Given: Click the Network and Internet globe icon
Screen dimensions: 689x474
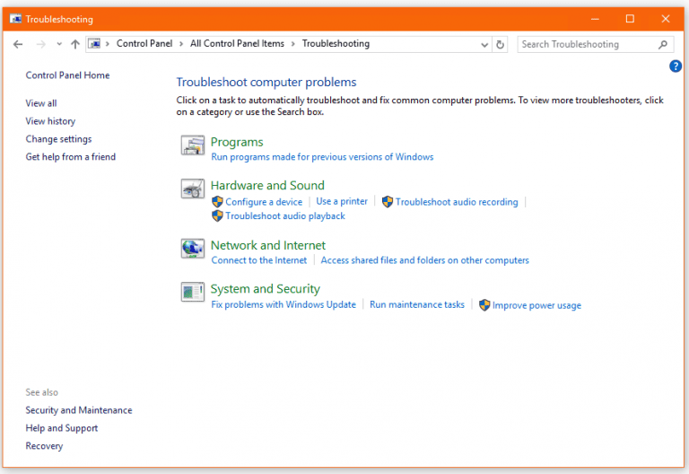Looking at the screenshot, I should [192, 249].
